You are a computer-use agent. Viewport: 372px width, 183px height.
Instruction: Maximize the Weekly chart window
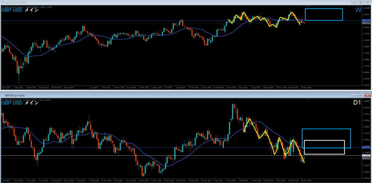click(x=360, y=2)
